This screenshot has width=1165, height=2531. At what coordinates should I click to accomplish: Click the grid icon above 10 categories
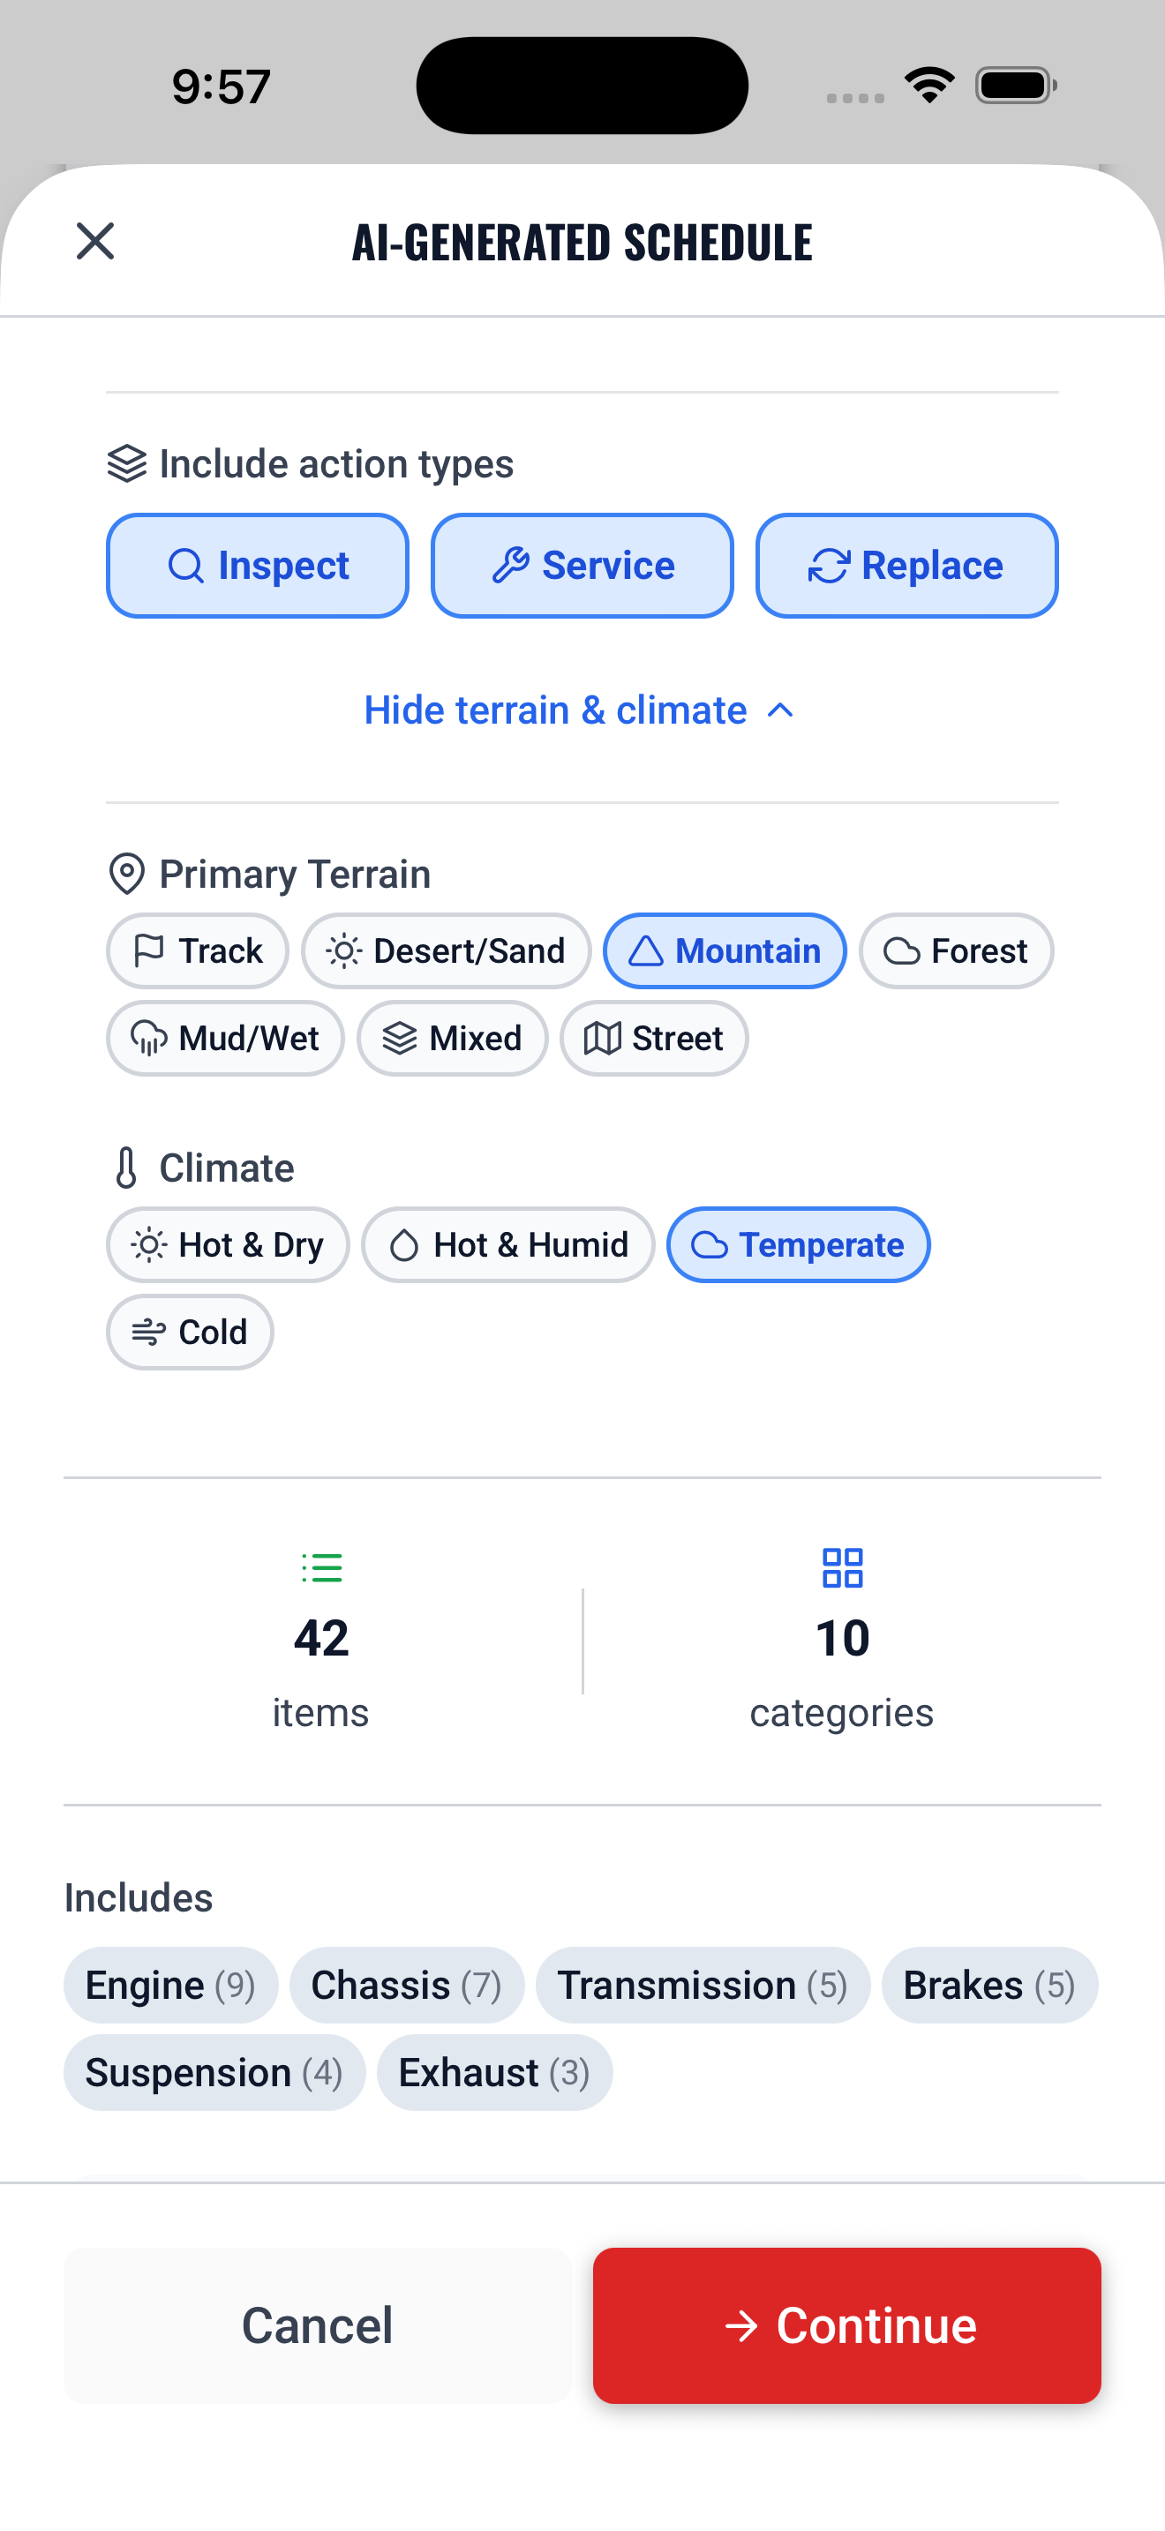pyautogui.click(x=843, y=1568)
